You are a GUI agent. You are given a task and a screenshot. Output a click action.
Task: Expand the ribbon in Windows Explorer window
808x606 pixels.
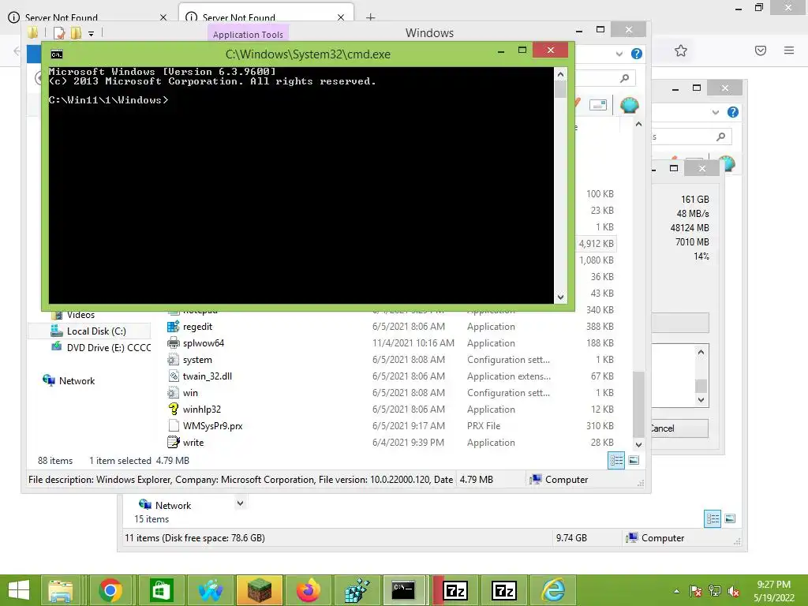click(619, 54)
